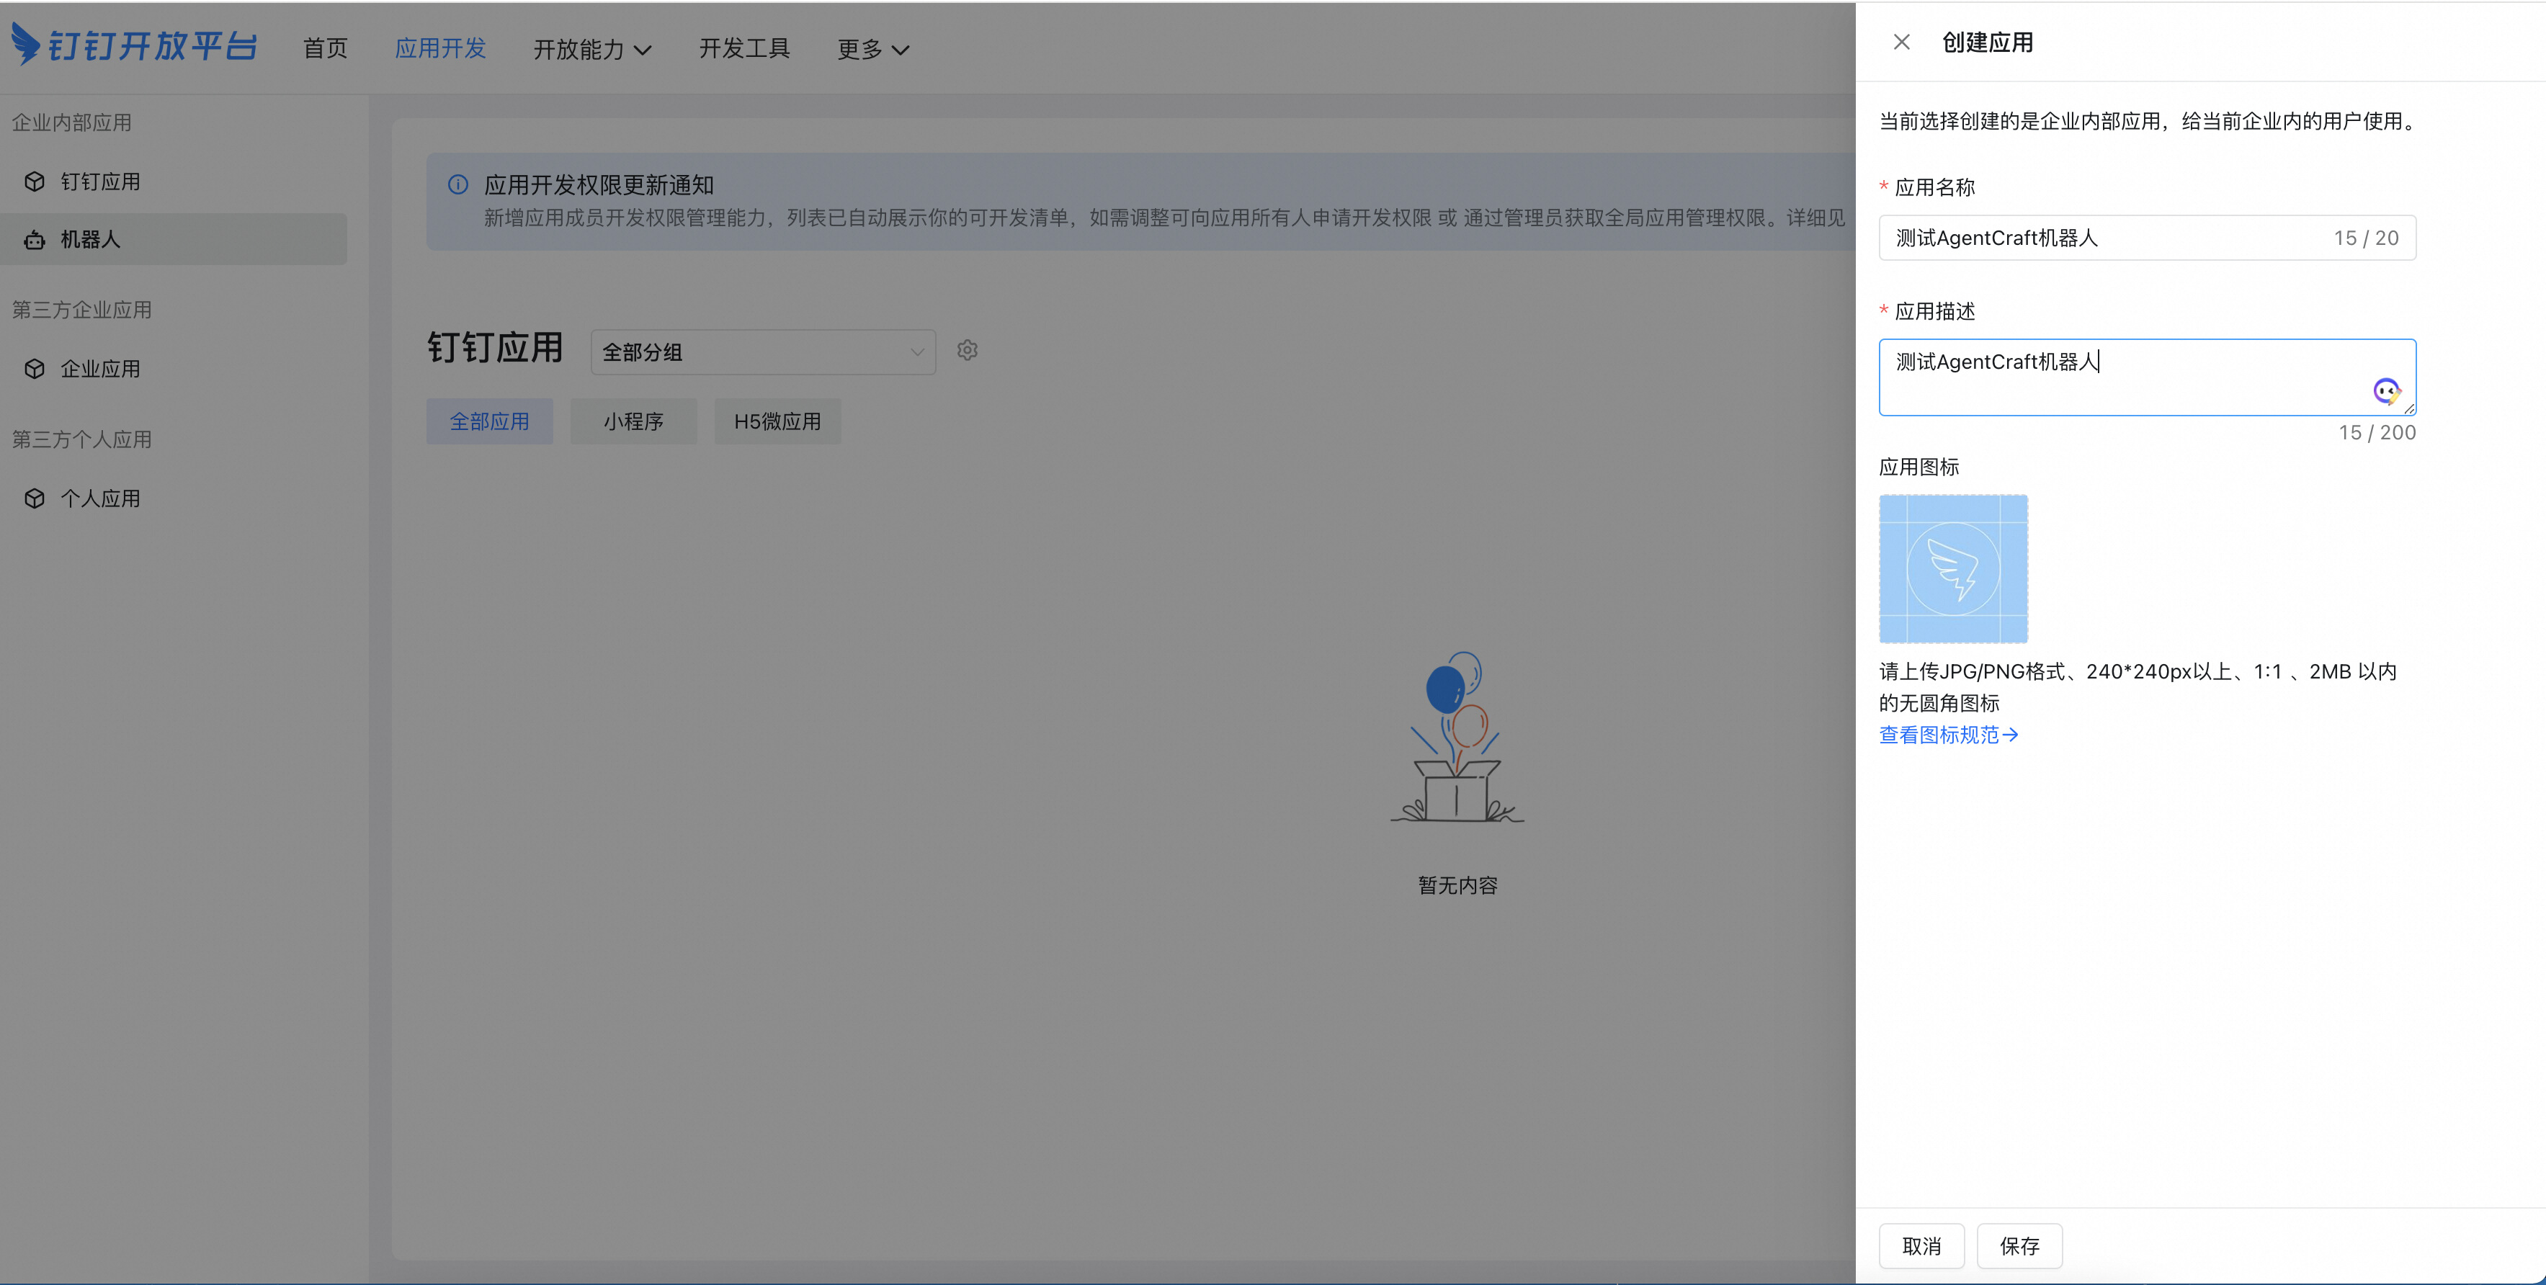This screenshot has width=2546, height=1285.
Task: Click the 第三方企业应用 section heading
Action: (x=81, y=310)
